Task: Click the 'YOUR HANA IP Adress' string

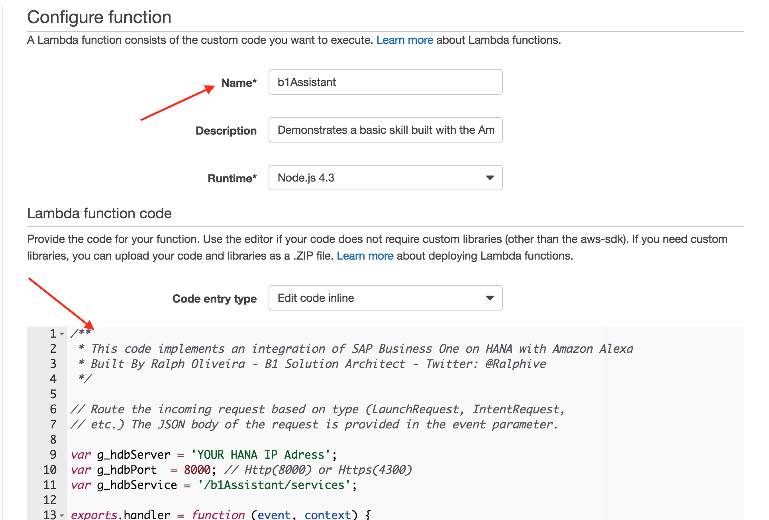Action: 261,455
